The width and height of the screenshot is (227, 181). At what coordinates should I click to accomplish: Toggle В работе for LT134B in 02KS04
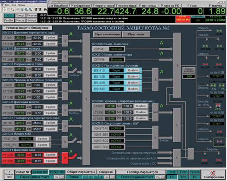pos(141,119)
